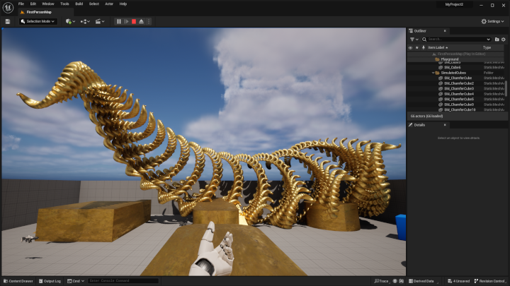
Task: Click the Frame Skip playback icon
Action: [x=126, y=21]
